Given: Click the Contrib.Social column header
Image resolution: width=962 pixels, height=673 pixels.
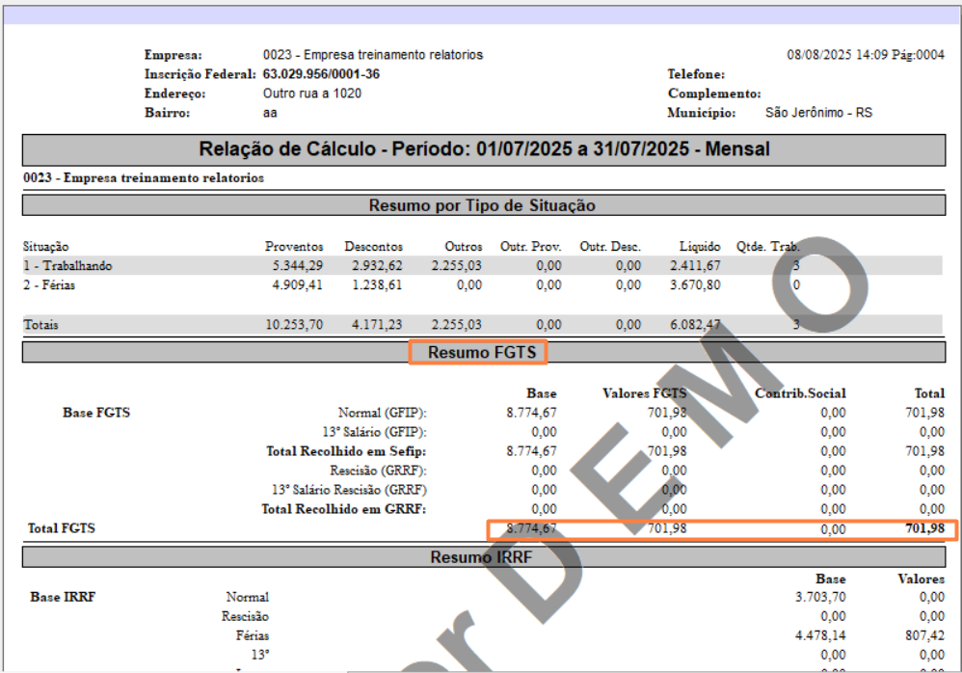Looking at the screenshot, I should tap(800, 393).
